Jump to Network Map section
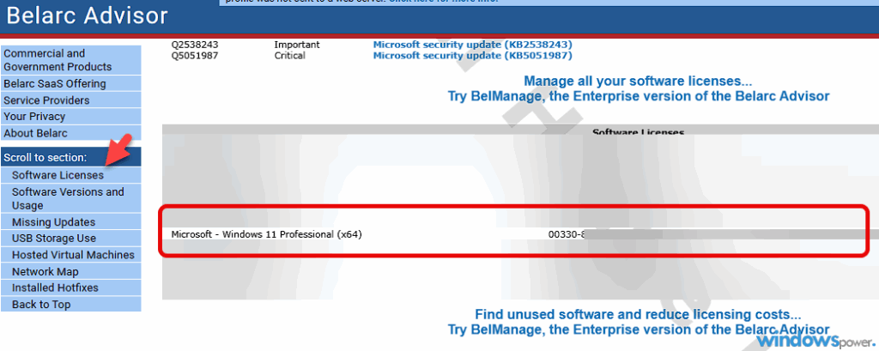Screen dimensions: 879x351 70,271
